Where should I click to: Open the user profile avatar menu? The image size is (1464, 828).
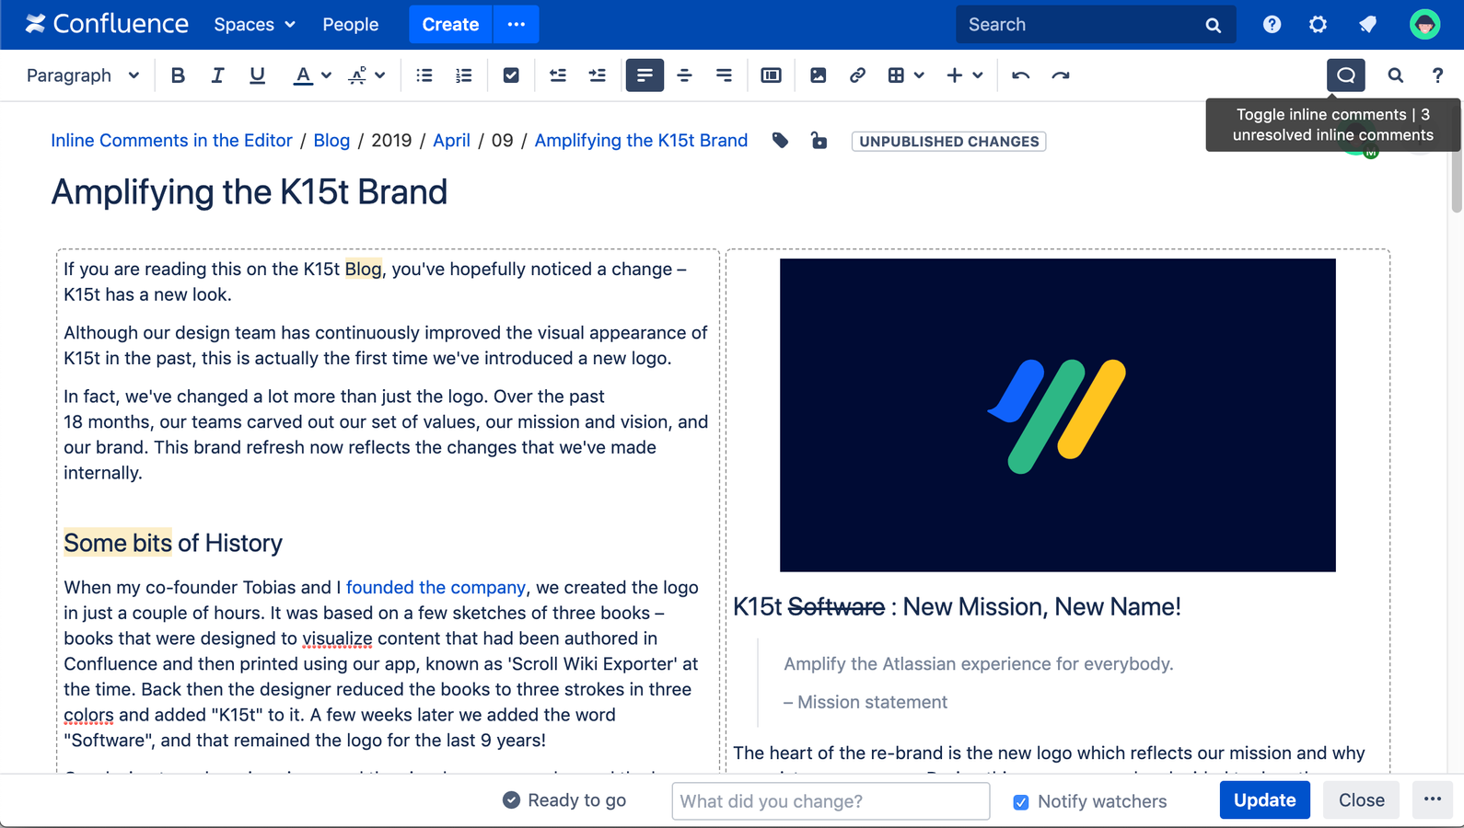click(1424, 25)
